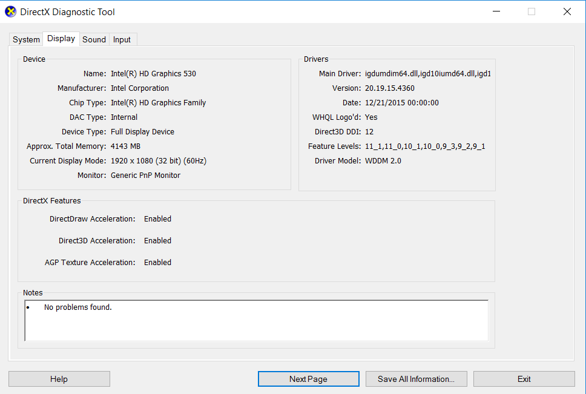This screenshot has width=586, height=394.
Task: Click the 'Drivers' group heading
Action: [316, 59]
